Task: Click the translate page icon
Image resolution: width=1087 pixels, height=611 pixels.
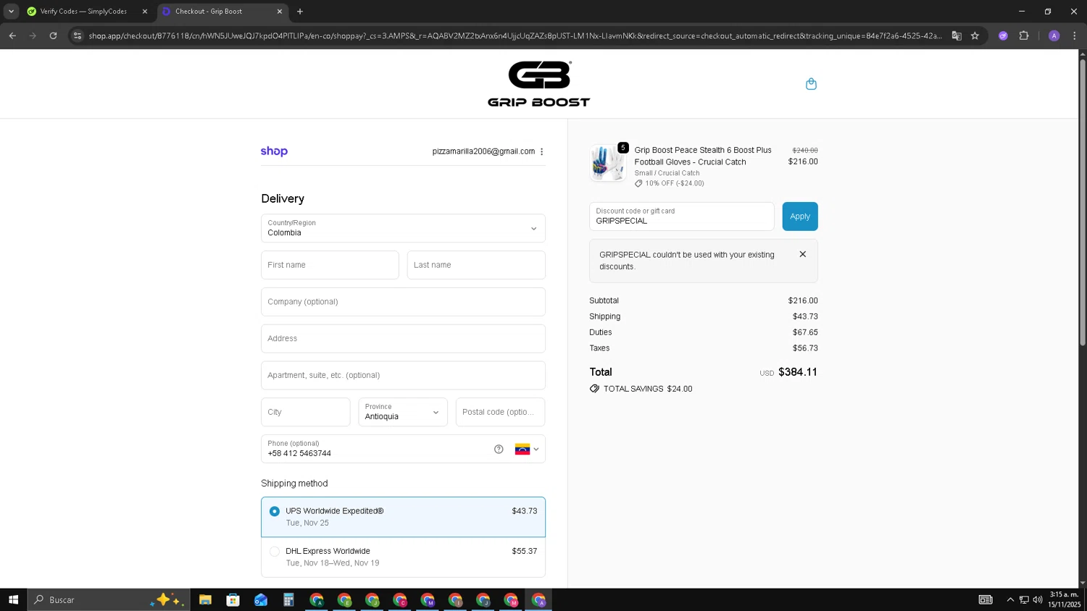Action: [x=957, y=35]
